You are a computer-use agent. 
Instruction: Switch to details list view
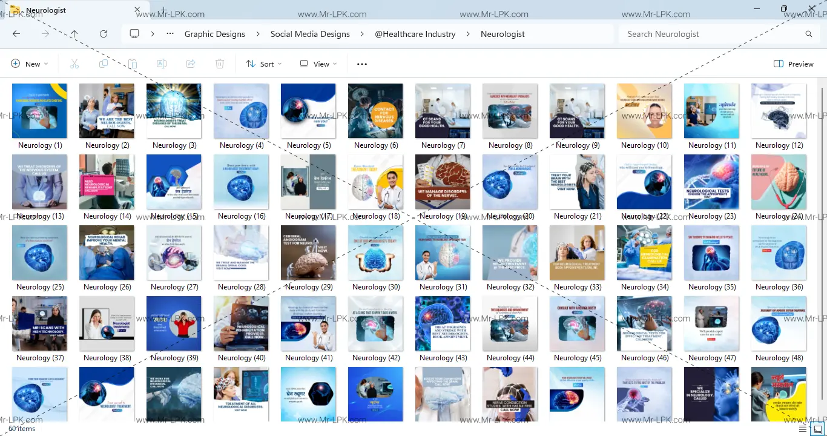[803, 429]
